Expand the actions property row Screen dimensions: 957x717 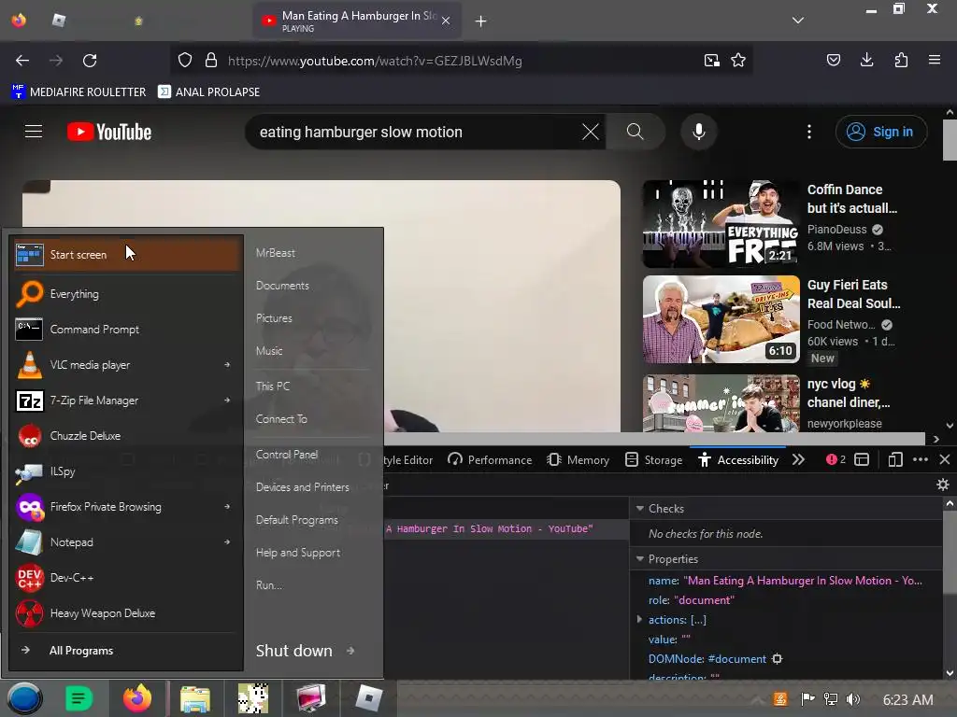pyautogui.click(x=639, y=619)
